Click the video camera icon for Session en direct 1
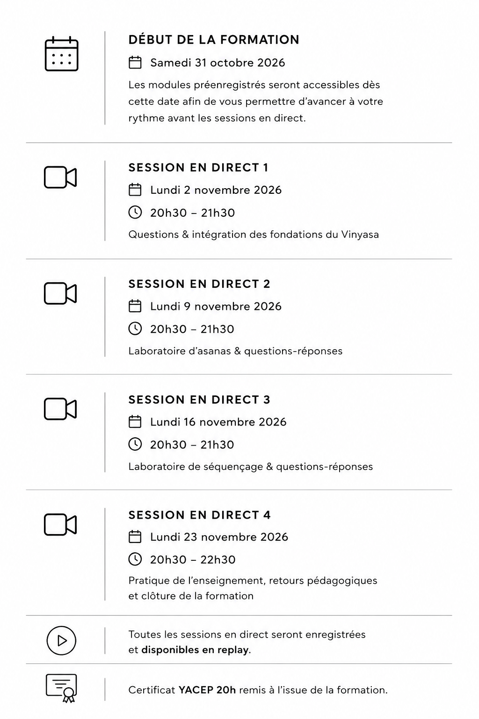Image resolution: width=479 pixels, height=719 pixels. (60, 177)
